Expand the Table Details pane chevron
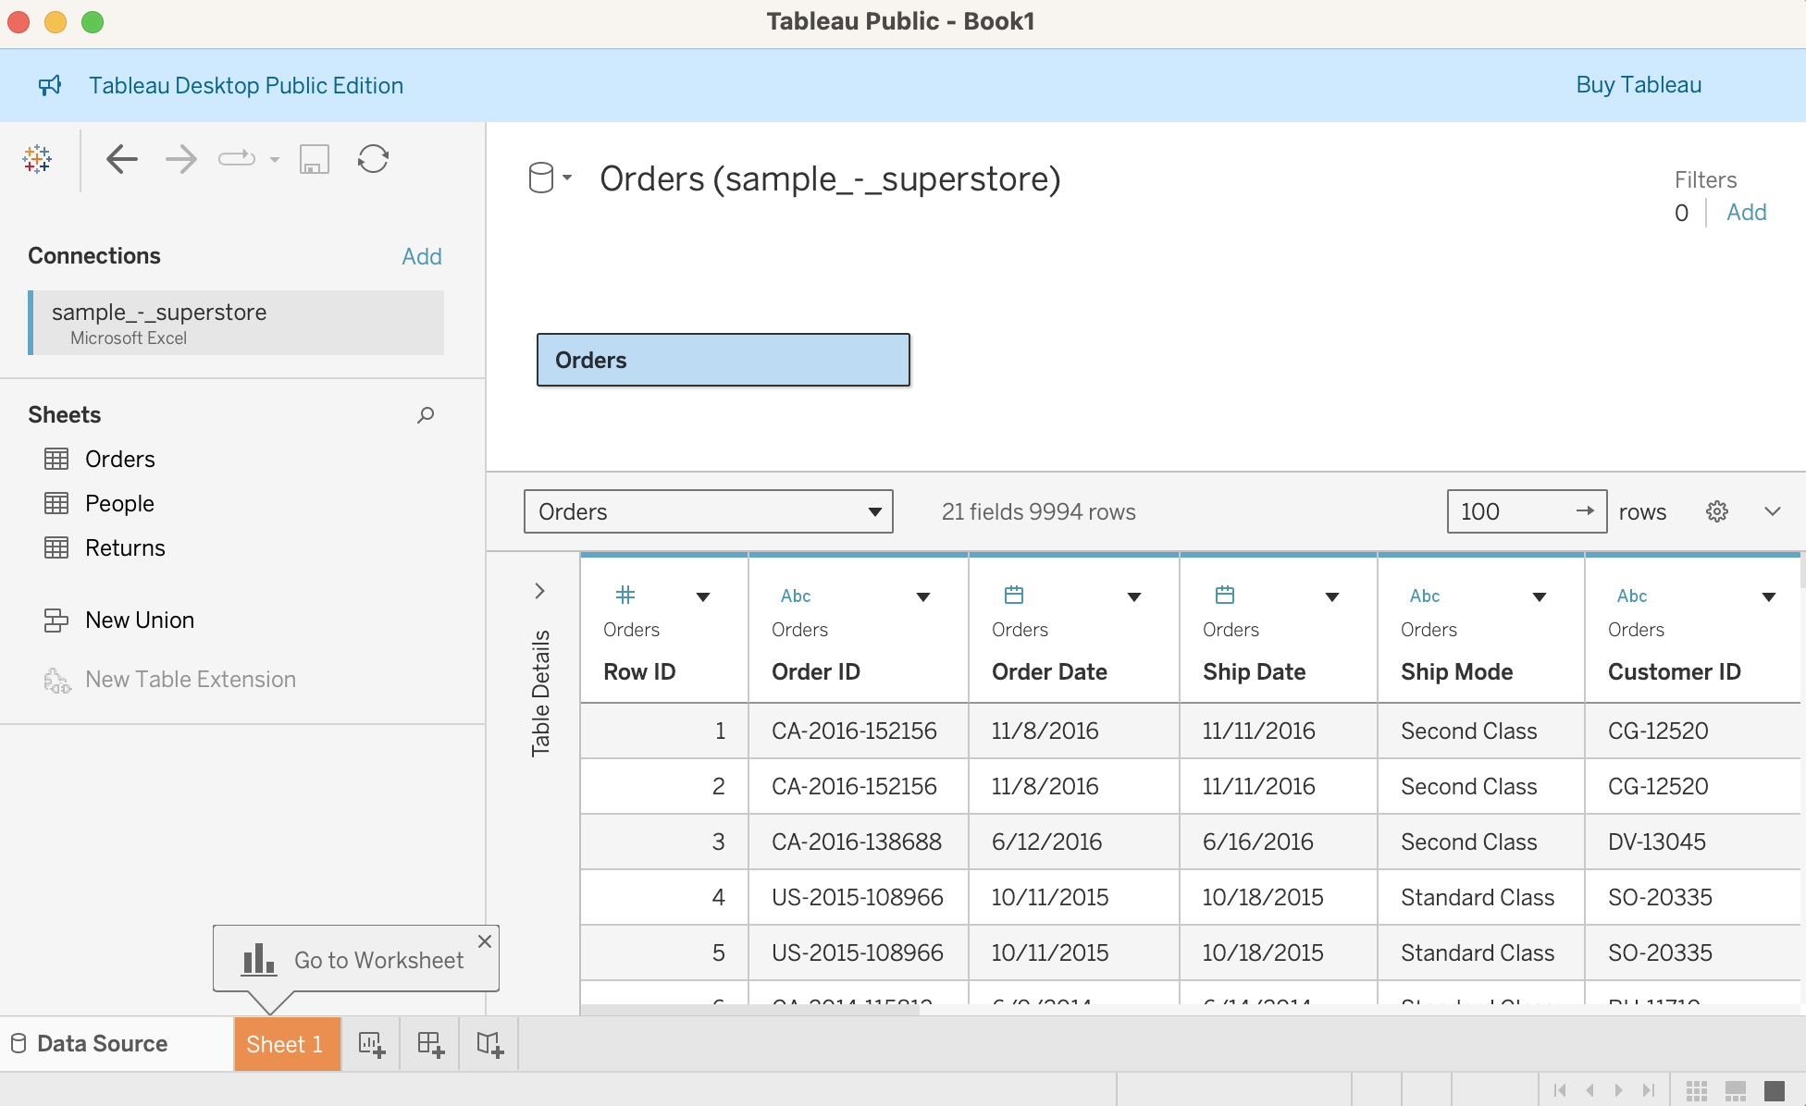The width and height of the screenshot is (1806, 1106). coord(540,591)
